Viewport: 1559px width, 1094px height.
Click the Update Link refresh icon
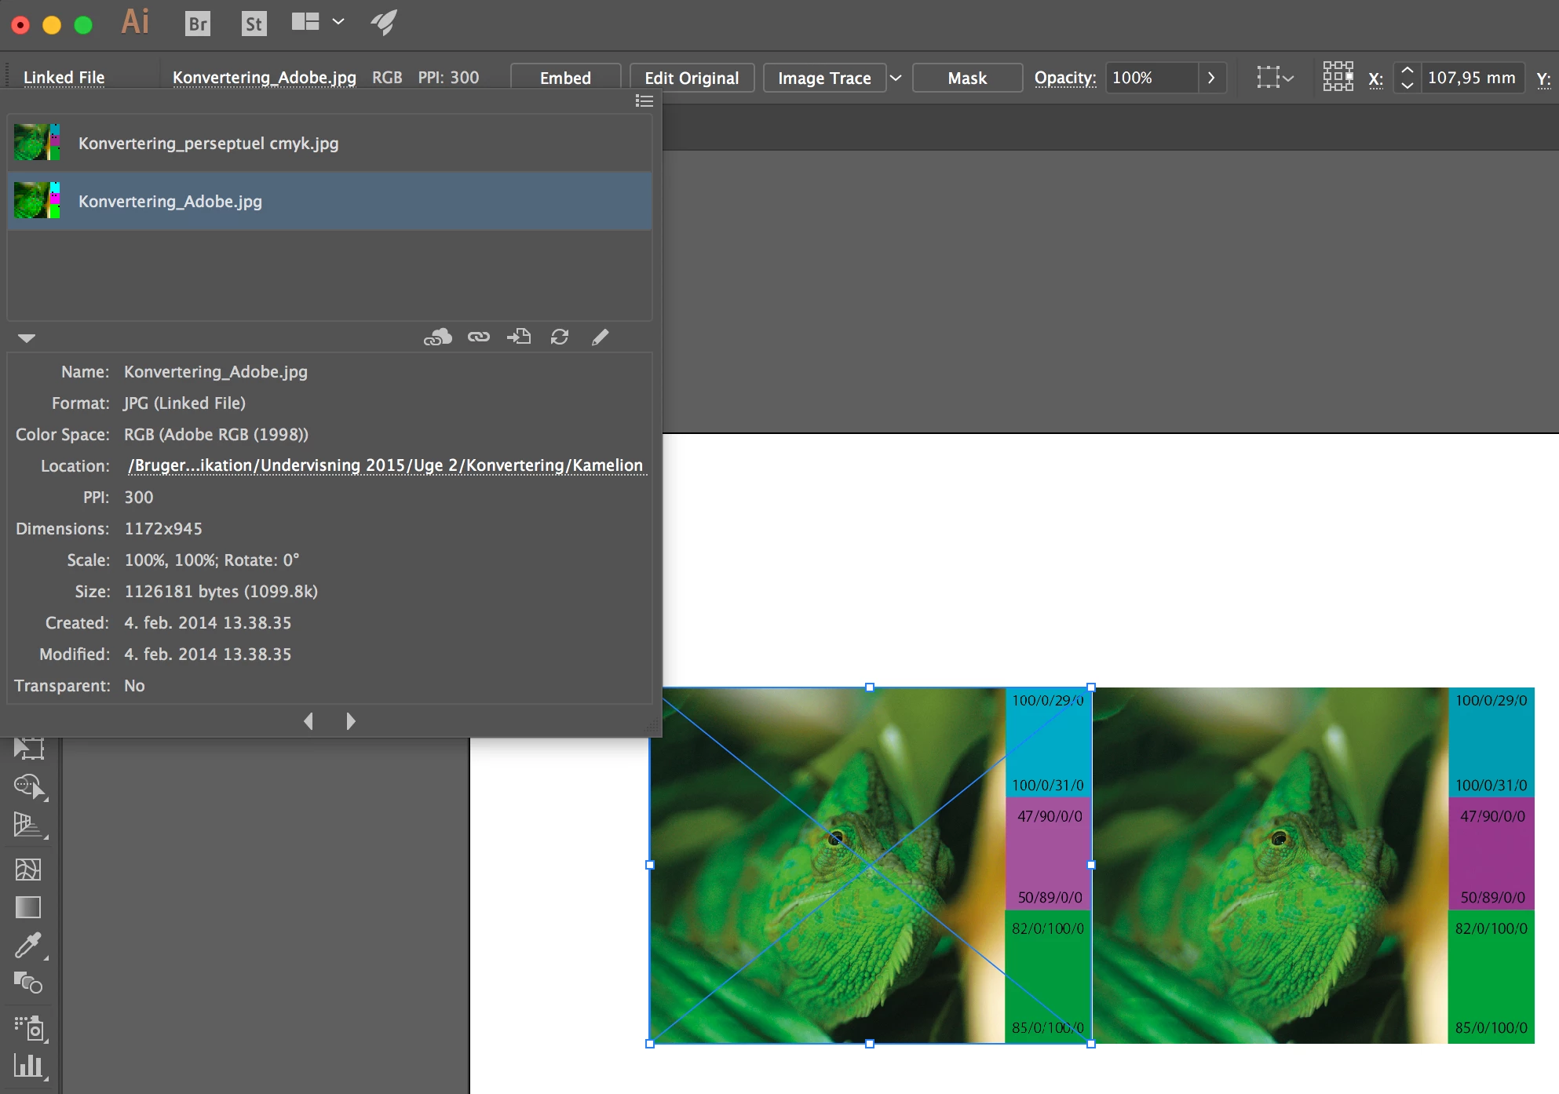click(559, 337)
